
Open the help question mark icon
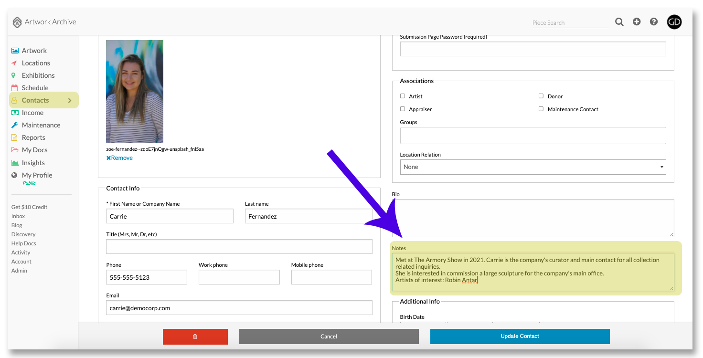[654, 21]
